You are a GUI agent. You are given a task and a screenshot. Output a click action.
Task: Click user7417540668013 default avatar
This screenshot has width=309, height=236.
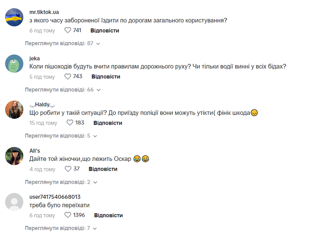click(x=14, y=202)
